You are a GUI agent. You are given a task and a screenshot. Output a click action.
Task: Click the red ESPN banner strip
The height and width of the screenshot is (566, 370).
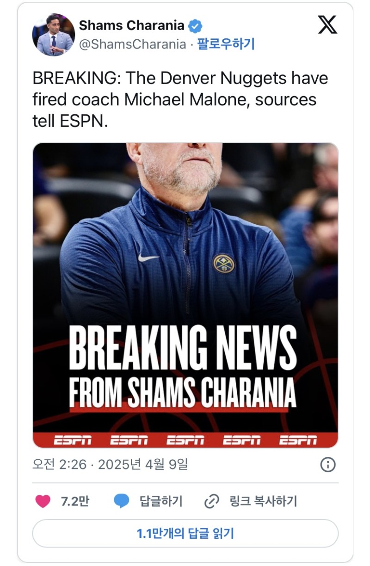[x=185, y=440]
